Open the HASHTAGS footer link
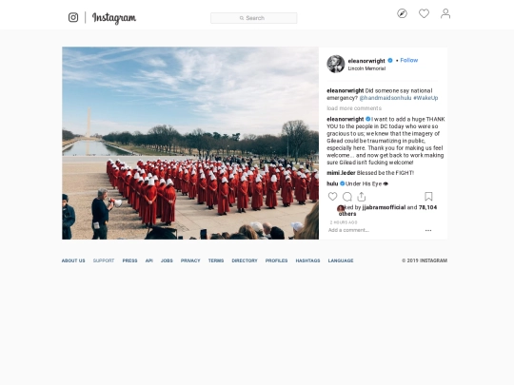This screenshot has width=514, height=385. pos(307,260)
